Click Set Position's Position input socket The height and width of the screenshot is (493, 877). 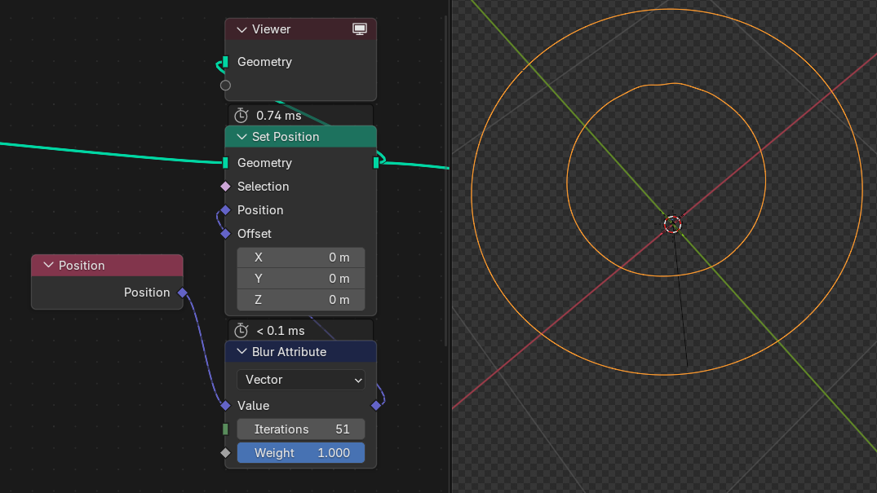[225, 210]
